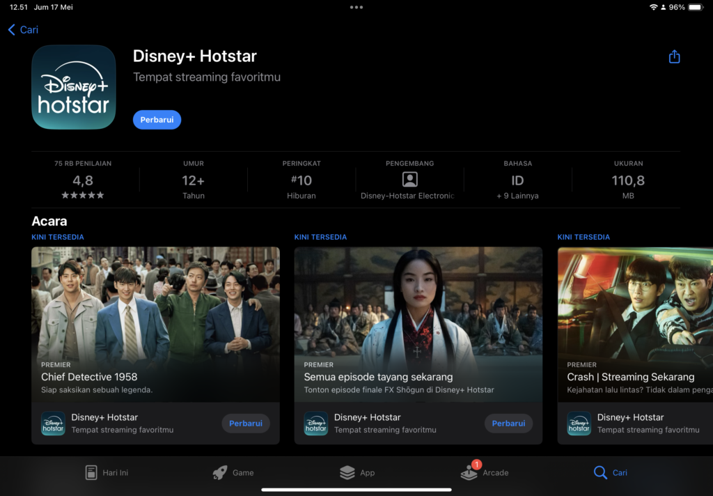This screenshot has width=713, height=496.
Task: Tap Tonton episode finale FX Shōgun text
Action: [x=399, y=390]
